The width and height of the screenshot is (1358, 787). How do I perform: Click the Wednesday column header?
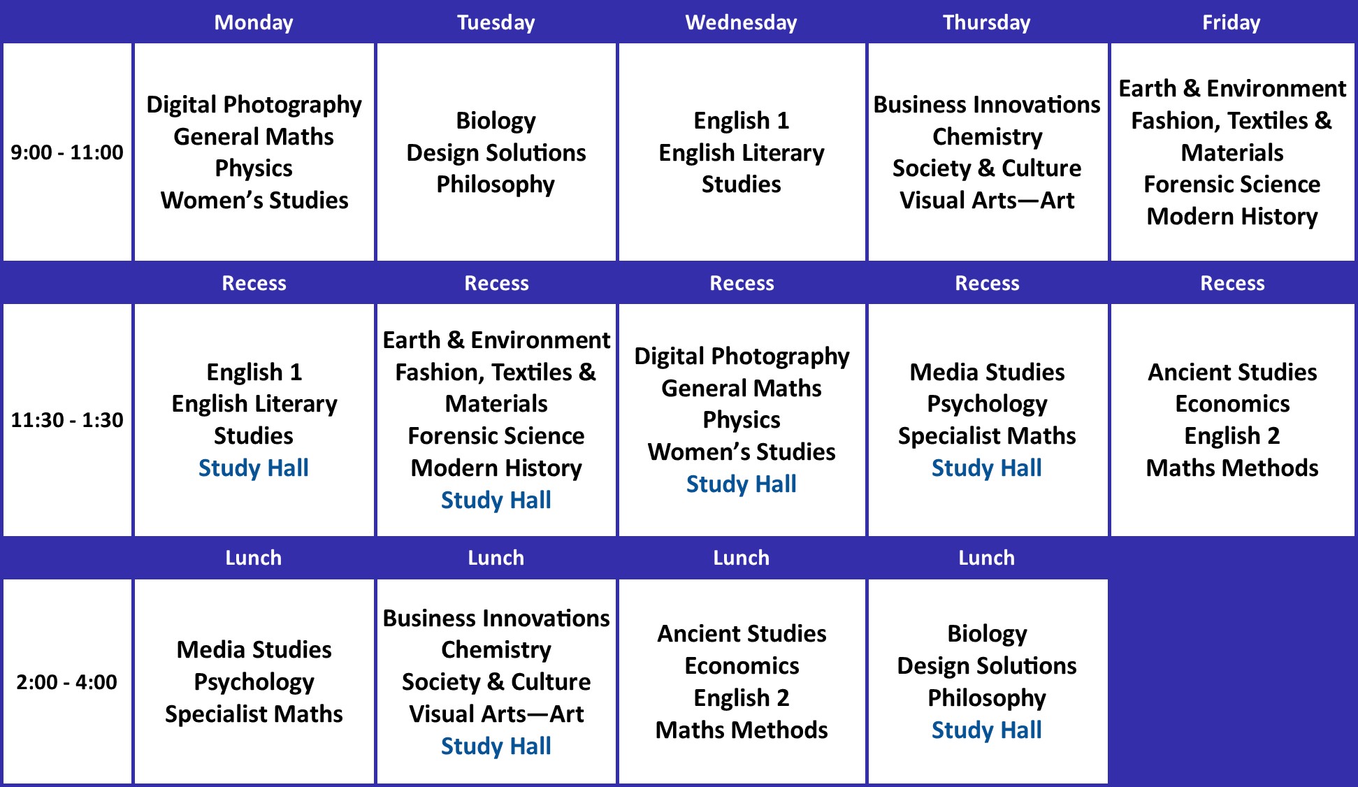pyautogui.click(x=741, y=22)
